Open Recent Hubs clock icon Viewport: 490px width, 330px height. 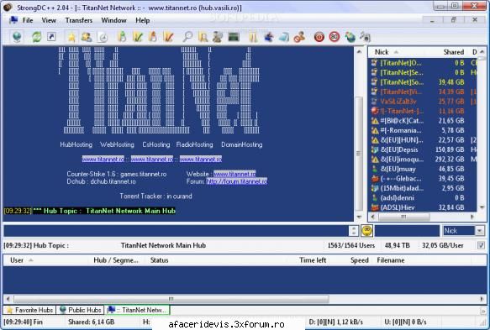103,37
